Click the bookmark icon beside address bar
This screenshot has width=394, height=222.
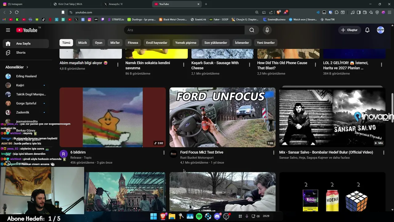pyautogui.click(x=63, y=12)
